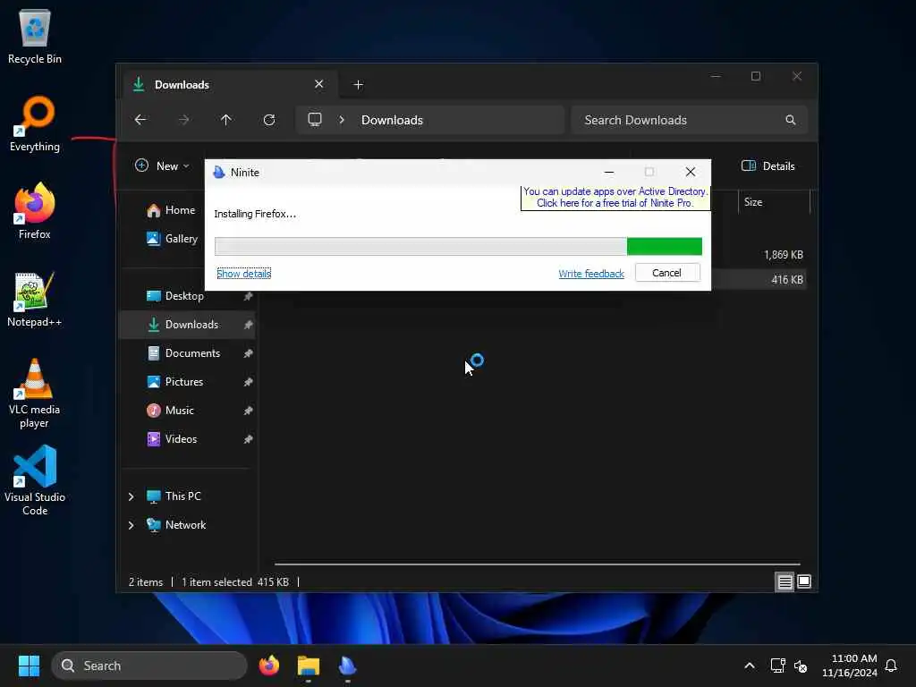This screenshot has width=916, height=687.
Task: Click the Ninite Pro free trial banner
Action: (x=615, y=198)
